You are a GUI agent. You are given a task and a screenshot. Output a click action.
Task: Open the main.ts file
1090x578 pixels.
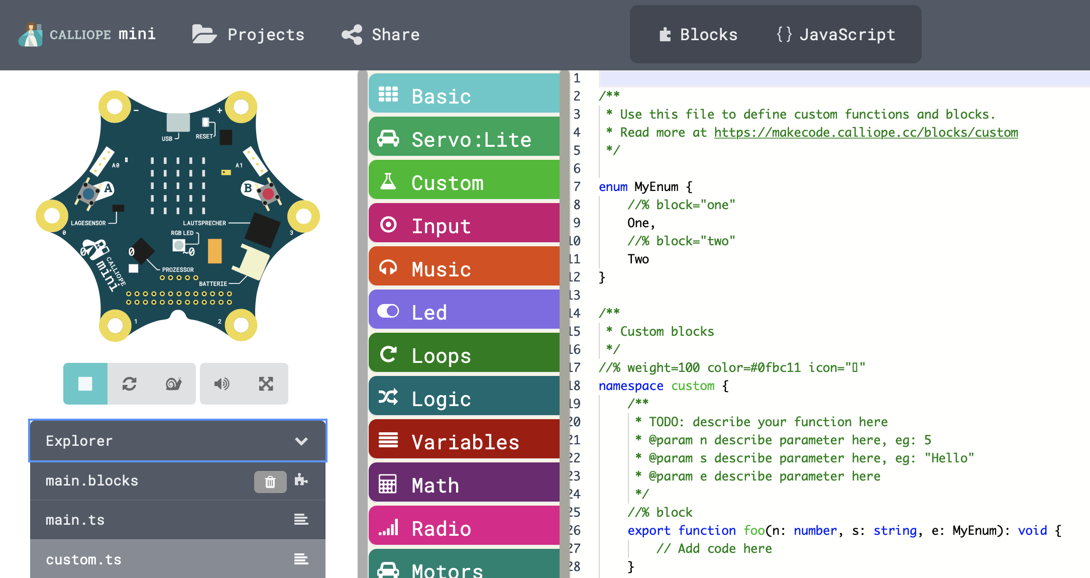pyautogui.click(x=178, y=520)
